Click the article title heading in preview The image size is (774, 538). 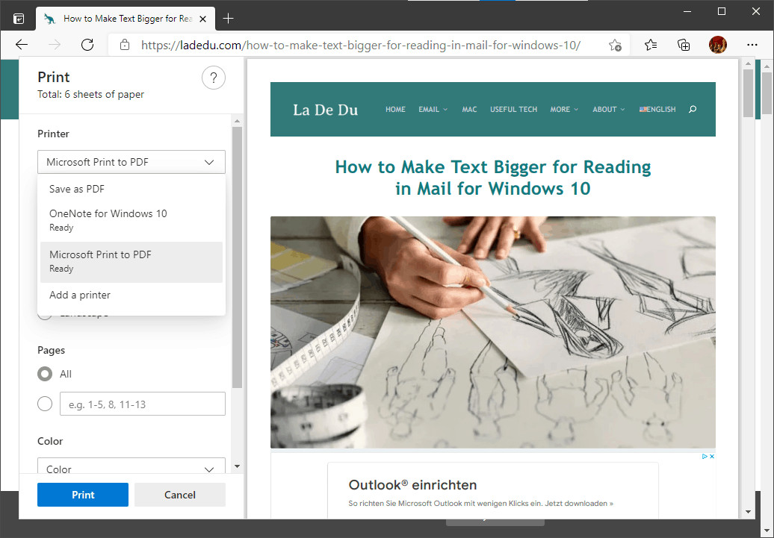coord(492,178)
